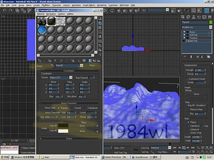Open the Graph Editors menu

coord(89,5)
